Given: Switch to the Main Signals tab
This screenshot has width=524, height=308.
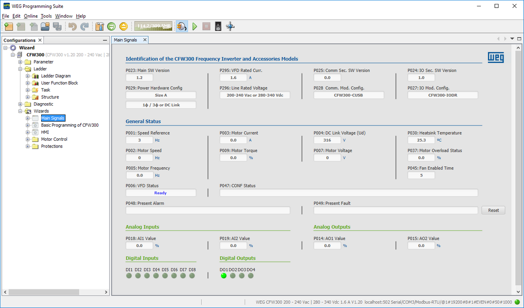Looking at the screenshot, I should [126, 40].
